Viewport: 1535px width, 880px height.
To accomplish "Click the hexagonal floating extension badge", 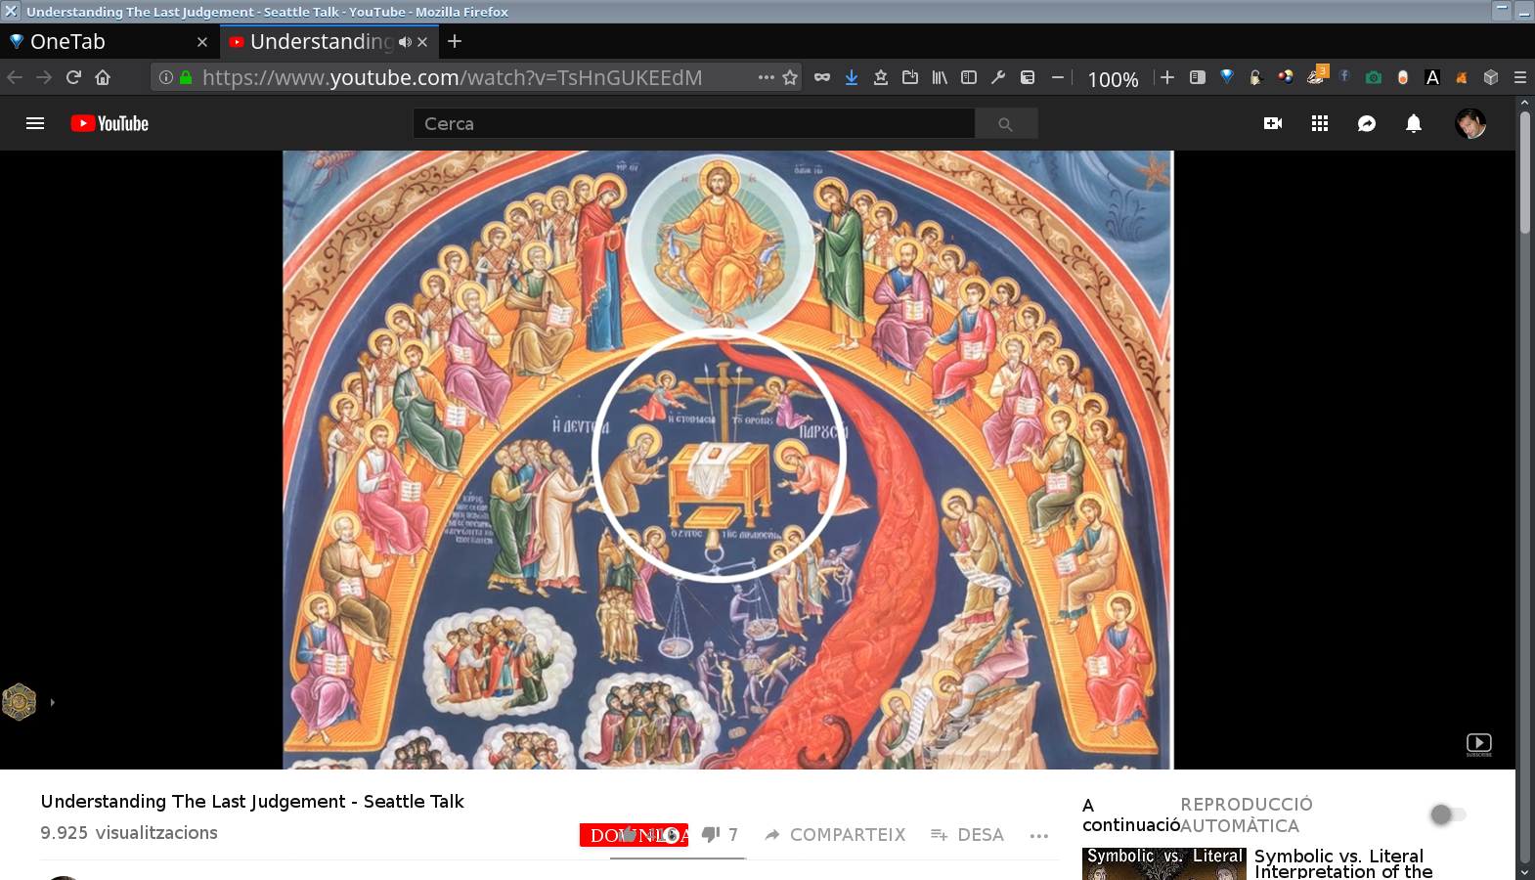I will (x=20, y=702).
